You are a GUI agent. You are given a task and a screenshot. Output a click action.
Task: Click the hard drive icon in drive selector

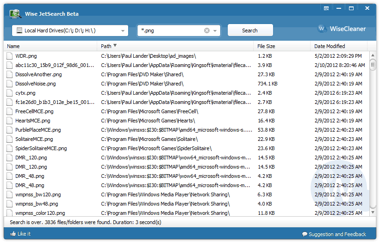[19, 30]
